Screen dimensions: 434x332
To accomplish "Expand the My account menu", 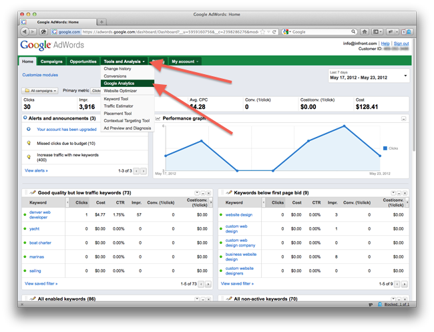I will coord(185,61).
